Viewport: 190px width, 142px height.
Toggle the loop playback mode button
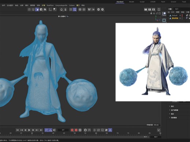[46, 130]
